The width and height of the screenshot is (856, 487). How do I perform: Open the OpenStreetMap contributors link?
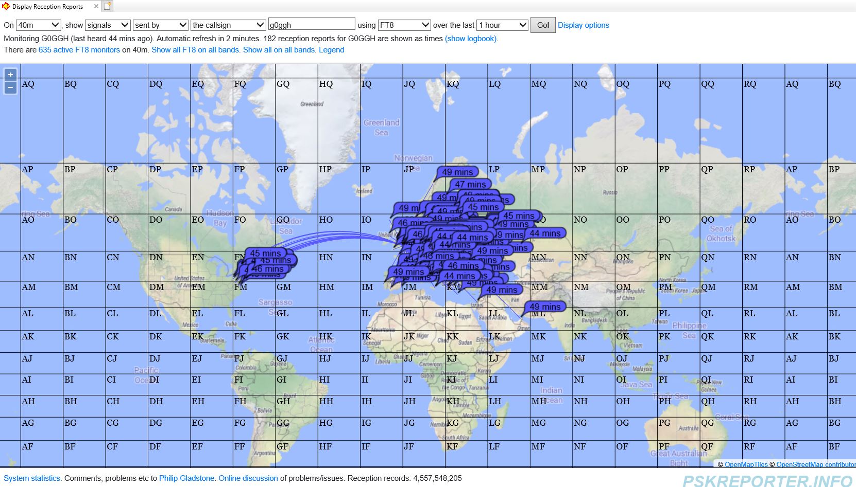tap(816, 464)
